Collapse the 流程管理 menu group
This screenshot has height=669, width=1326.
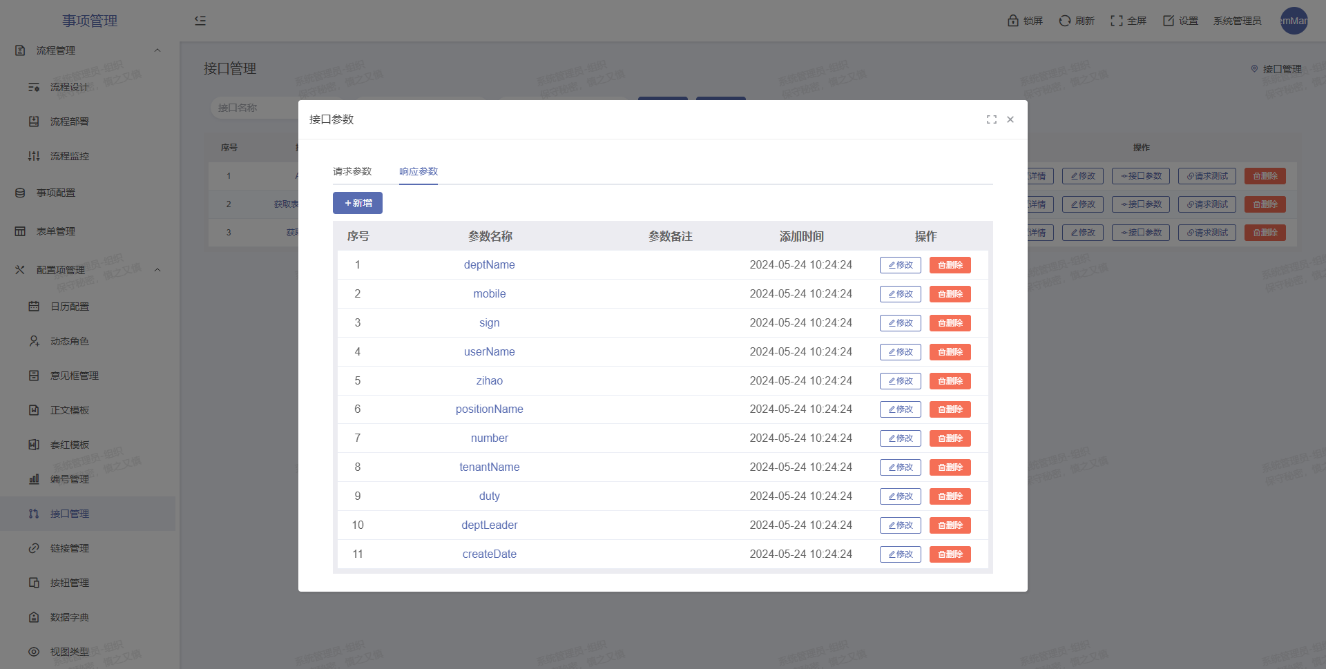pyautogui.click(x=157, y=50)
